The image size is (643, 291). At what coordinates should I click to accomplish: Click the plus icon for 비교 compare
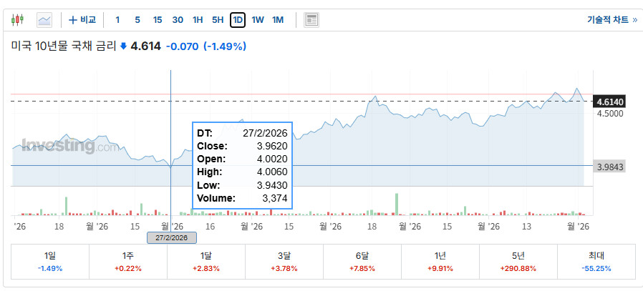click(72, 19)
